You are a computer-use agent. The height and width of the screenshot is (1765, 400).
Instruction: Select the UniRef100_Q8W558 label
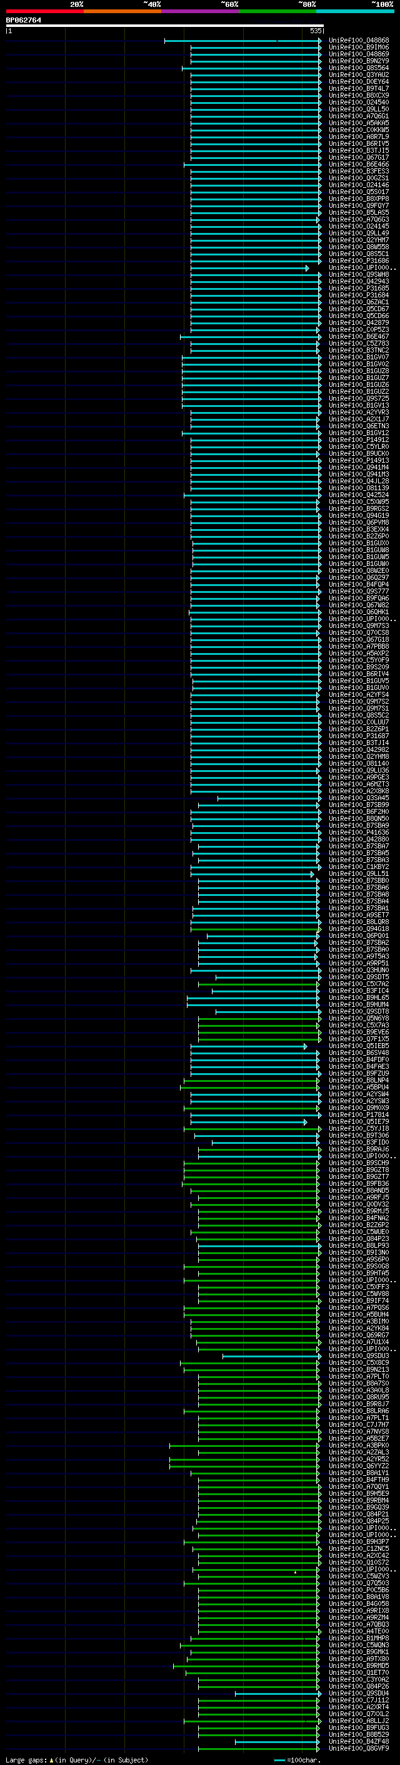point(358,247)
